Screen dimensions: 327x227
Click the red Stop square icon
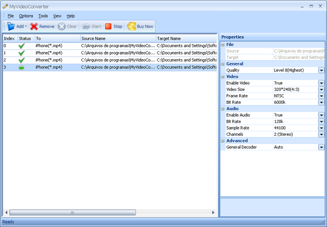pyautogui.click(x=108, y=27)
